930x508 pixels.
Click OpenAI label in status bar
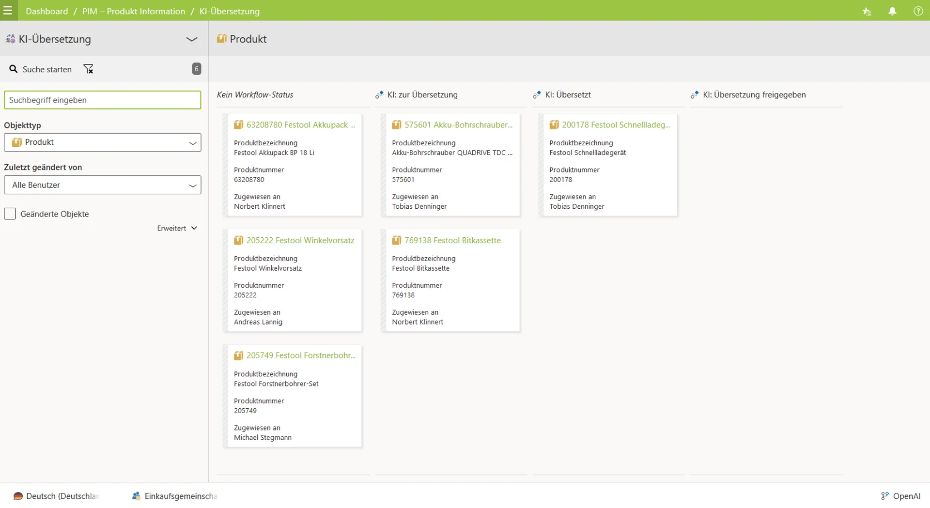907,496
